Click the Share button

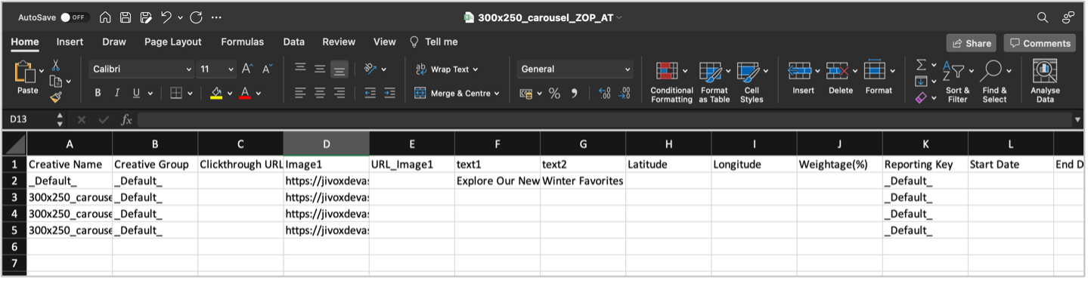pos(971,43)
